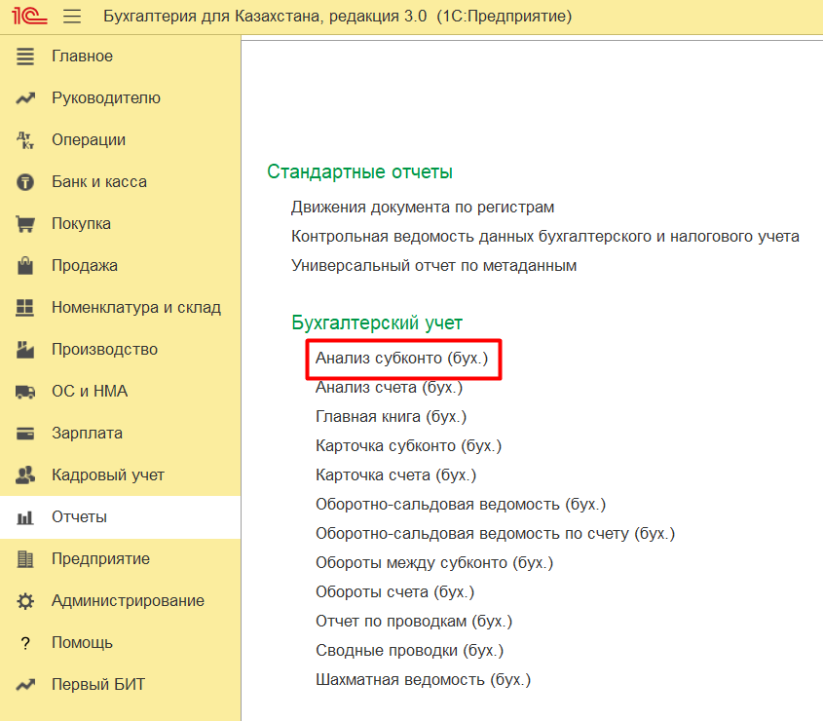Click the Руководителю chart icon
Screen dimensions: 823x721
(25, 98)
